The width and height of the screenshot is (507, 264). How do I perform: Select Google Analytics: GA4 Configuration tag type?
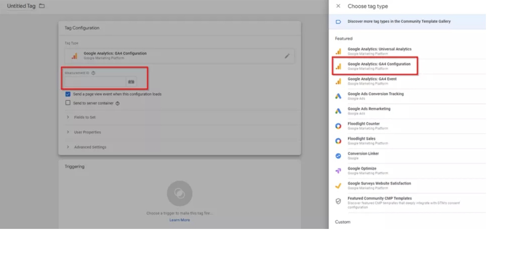click(x=407, y=66)
